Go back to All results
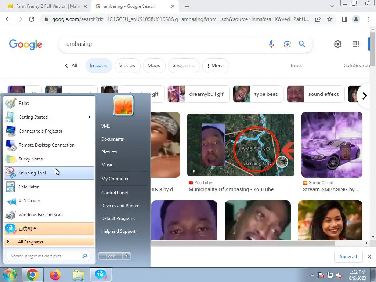376x282 pixels. [71, 66]
